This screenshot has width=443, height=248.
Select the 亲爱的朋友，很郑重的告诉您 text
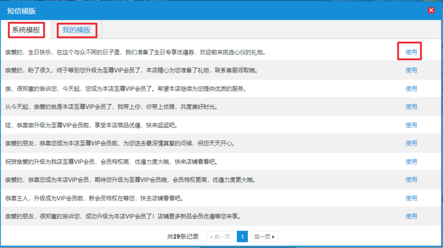pyautogui.click(x=123, y=216)
